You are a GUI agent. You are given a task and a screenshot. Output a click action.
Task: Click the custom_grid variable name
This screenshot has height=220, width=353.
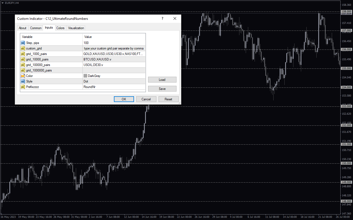point(34,48)
